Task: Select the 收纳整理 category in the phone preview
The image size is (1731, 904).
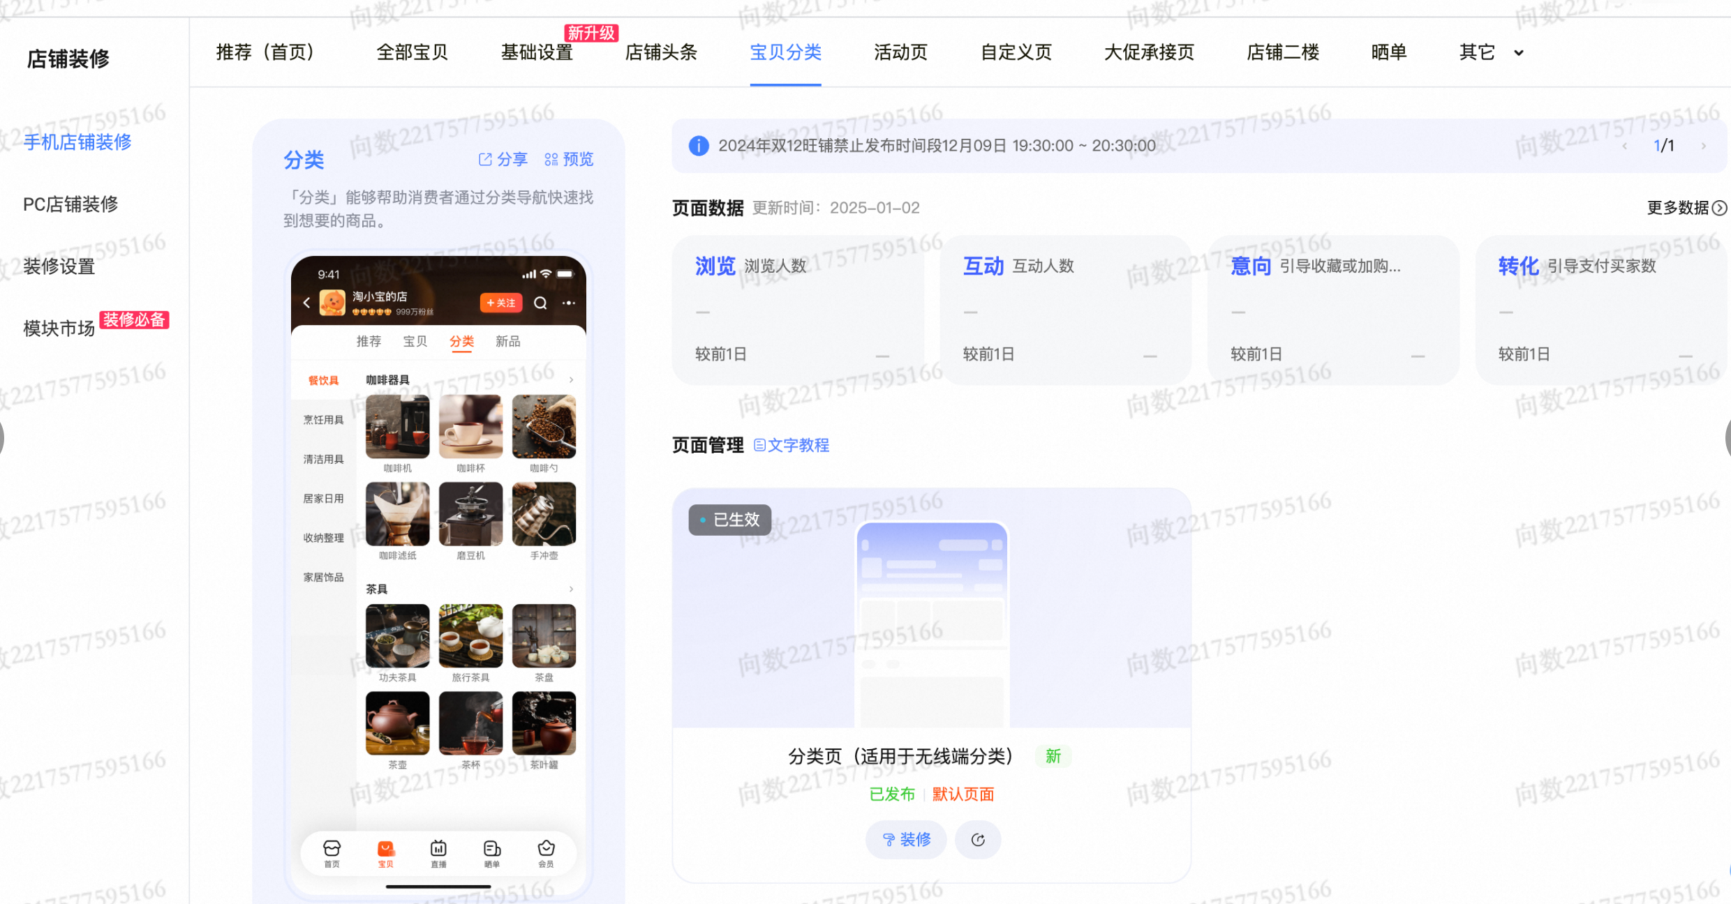Action: click(x=324, y=538)
